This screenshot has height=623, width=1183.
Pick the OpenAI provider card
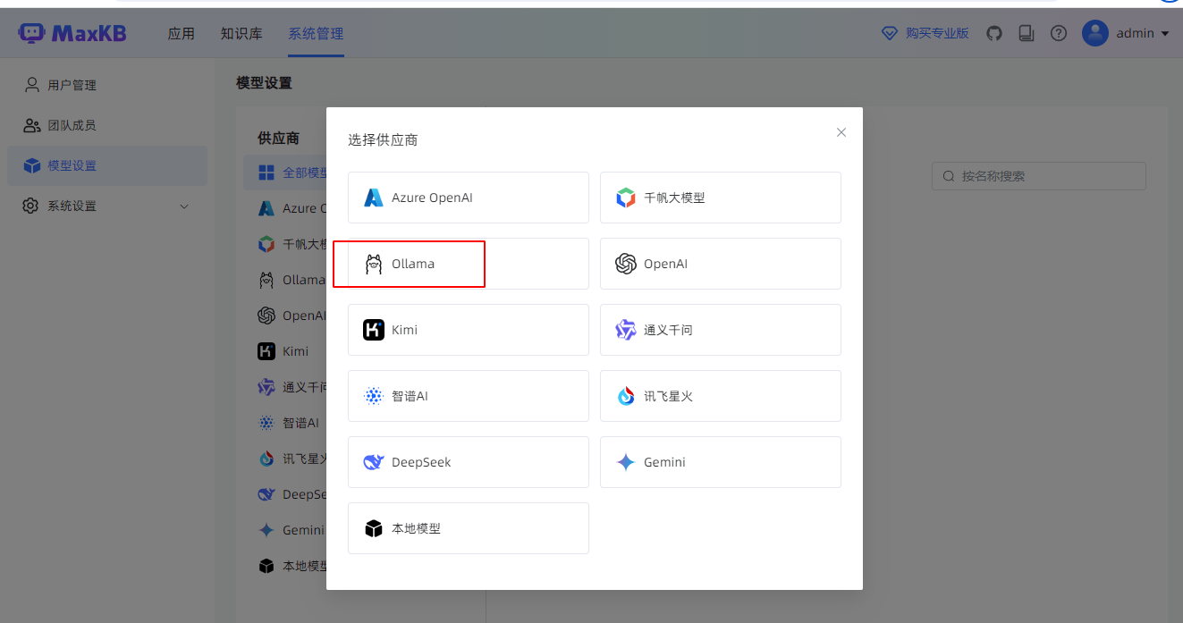click(720, 264)
